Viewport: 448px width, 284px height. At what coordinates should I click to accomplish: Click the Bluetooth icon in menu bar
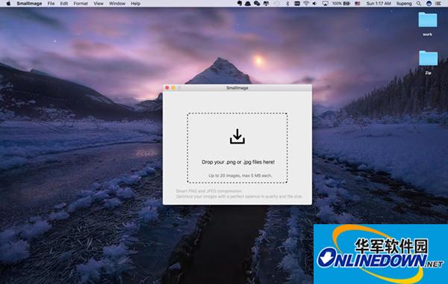287,4
